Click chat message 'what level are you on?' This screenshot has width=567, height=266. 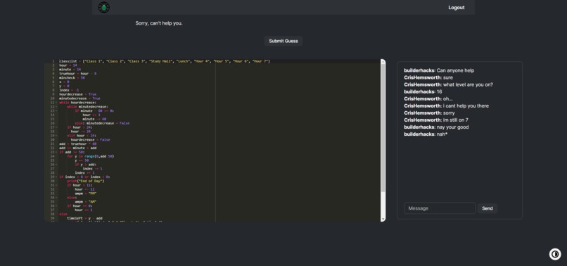(468, 84)
